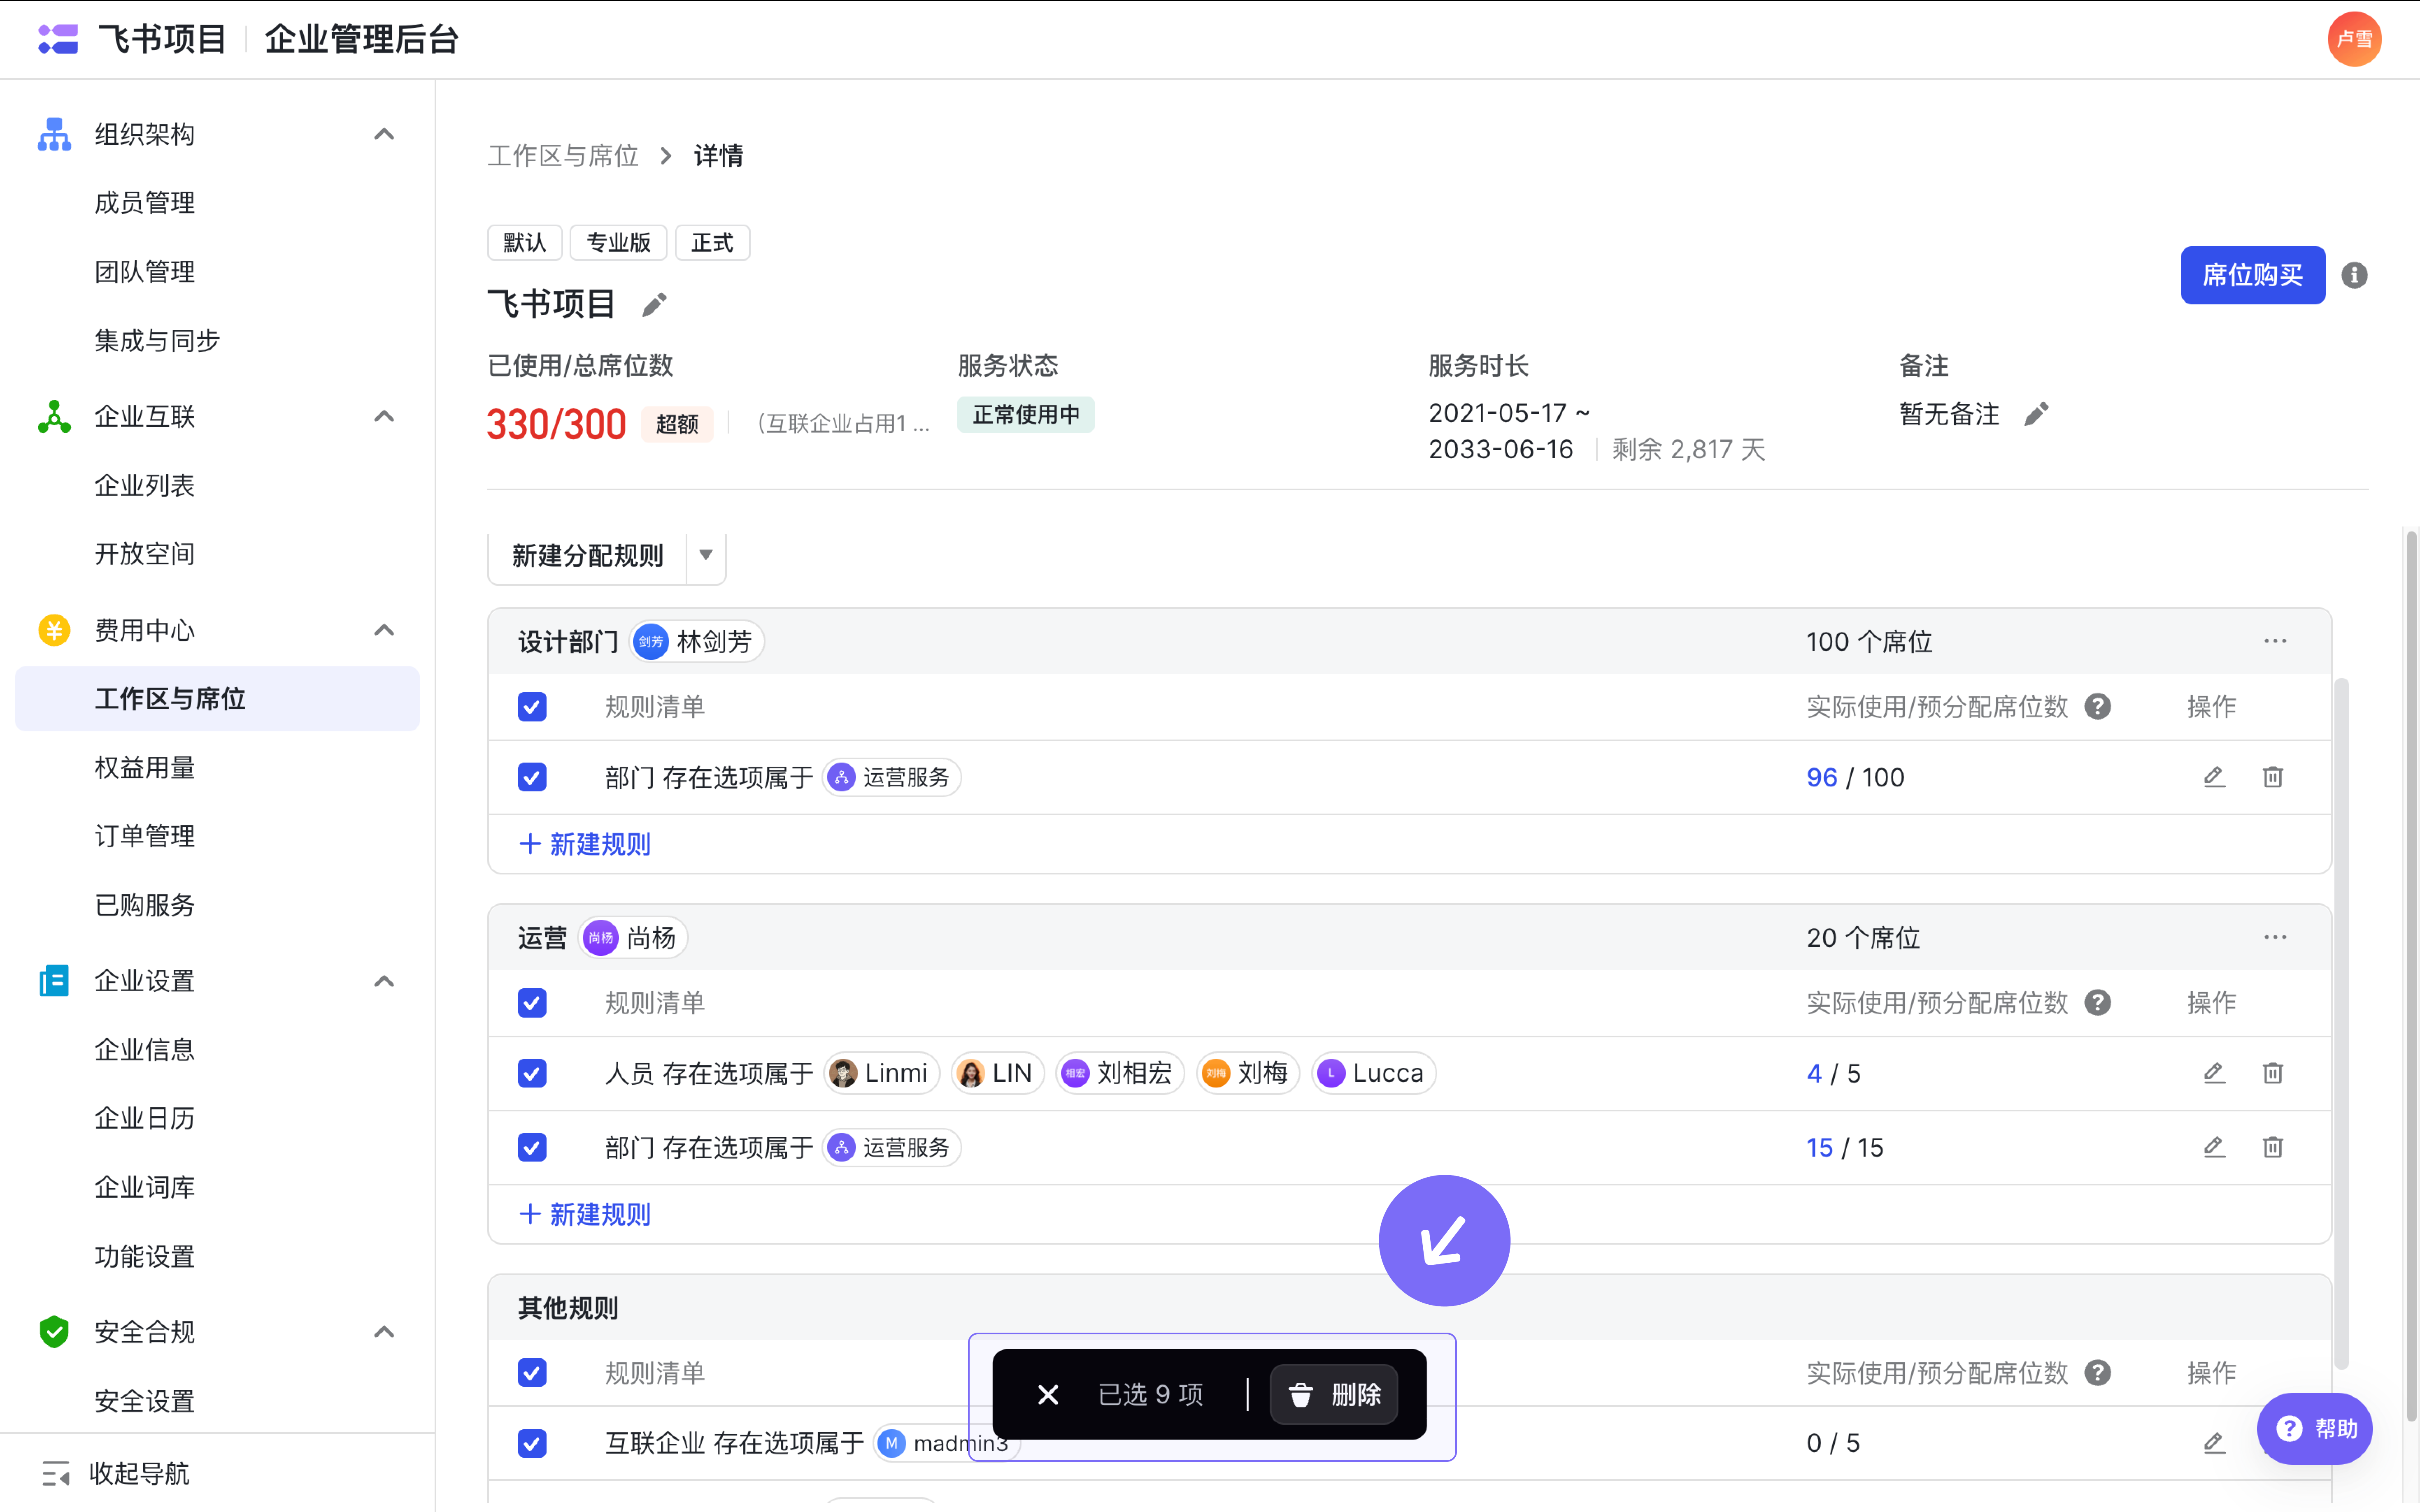
Task: Collapse the 企业互联 section chevron
Action: [x=384, y=416]
